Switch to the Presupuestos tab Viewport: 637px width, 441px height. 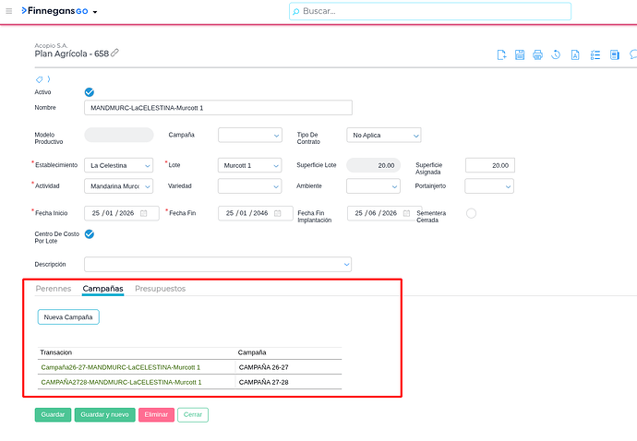click(160, 289)
